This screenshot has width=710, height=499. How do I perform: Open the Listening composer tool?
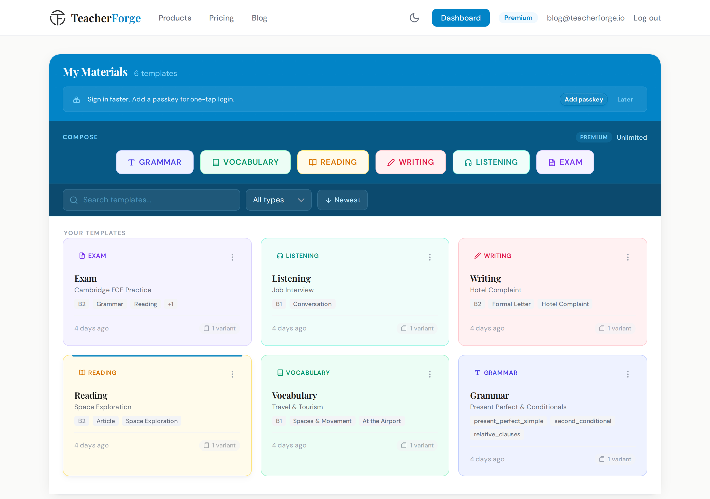(491, 162)
